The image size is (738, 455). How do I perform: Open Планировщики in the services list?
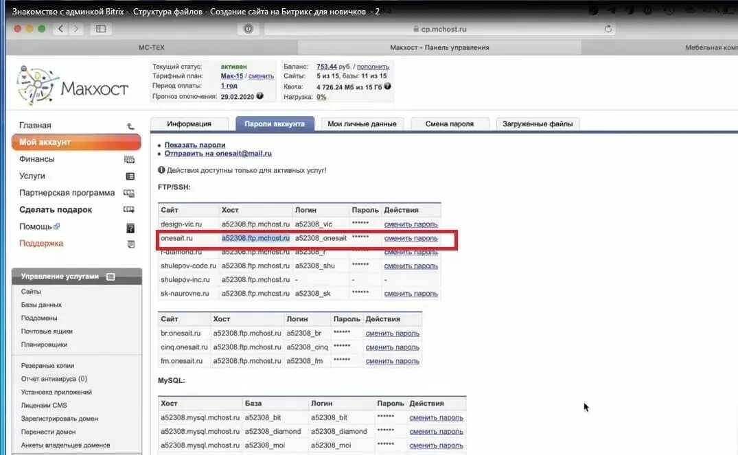[x=44, y=345]
